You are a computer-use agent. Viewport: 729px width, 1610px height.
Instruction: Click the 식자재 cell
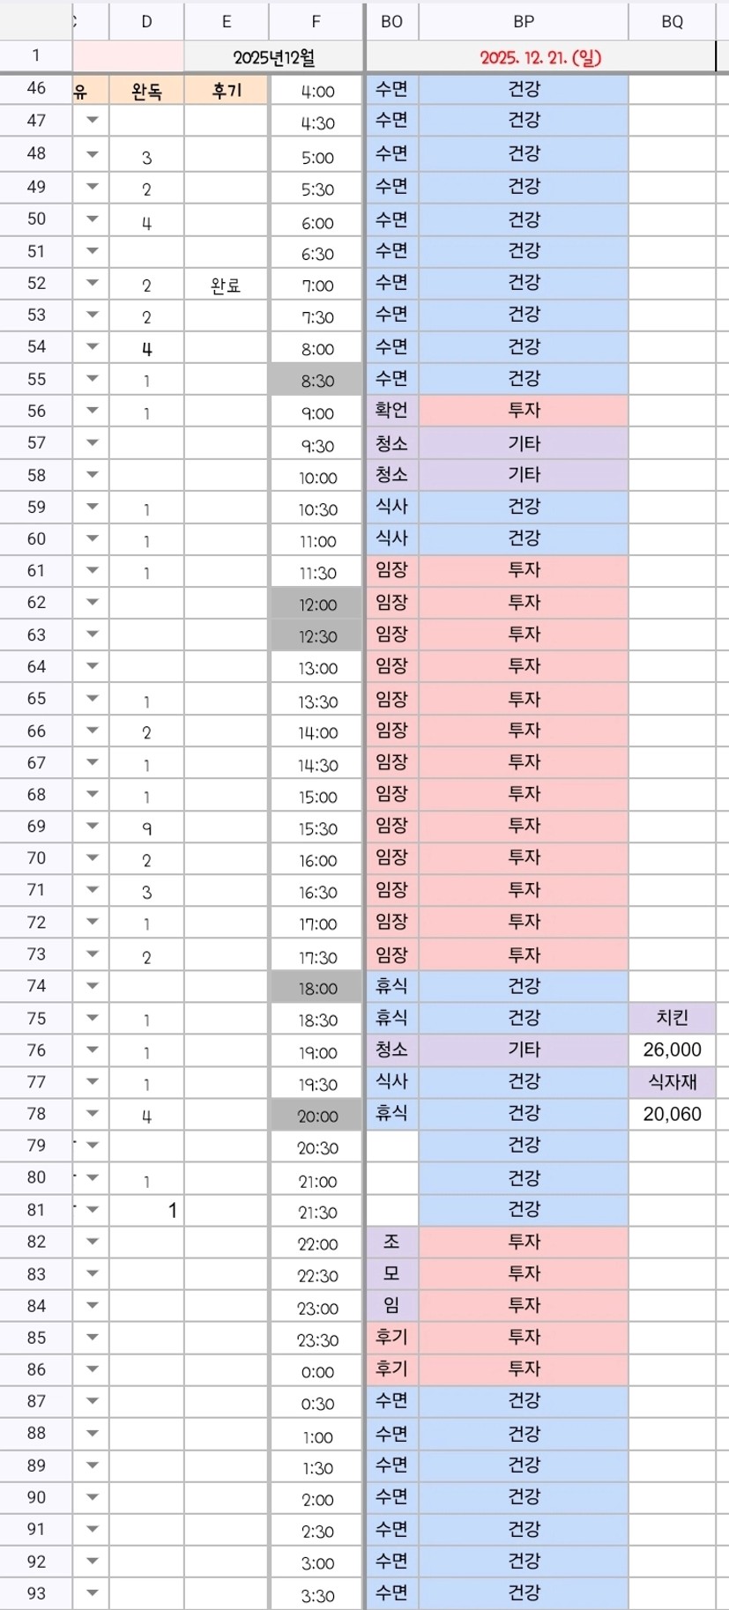coord(672,1082)
